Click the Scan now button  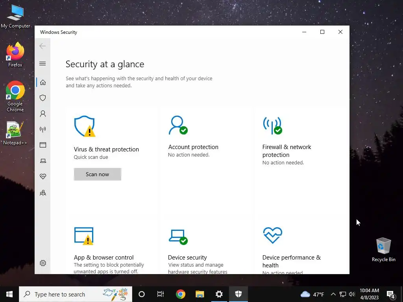(x=98, y=174)
